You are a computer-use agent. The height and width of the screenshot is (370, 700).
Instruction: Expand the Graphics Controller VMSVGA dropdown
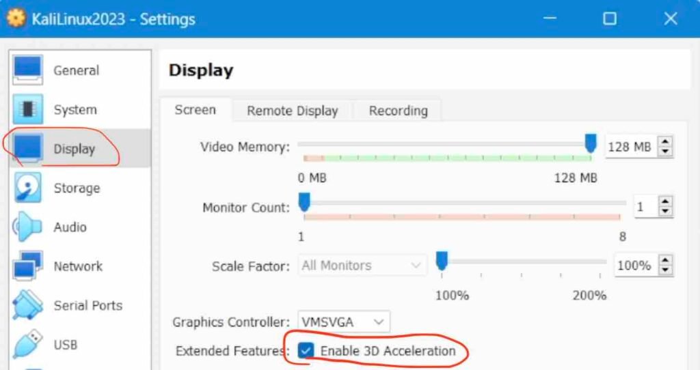344,322
